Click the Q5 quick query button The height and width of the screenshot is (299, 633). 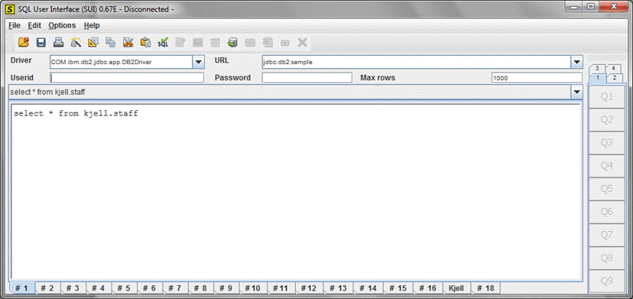coord(607,189)
